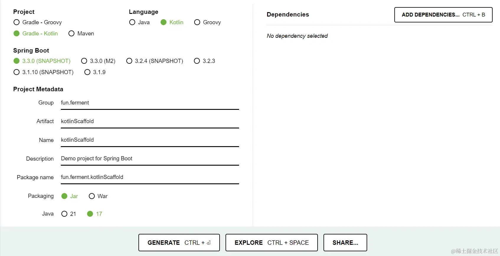This screenshot has width=500, height=256.
Task: Edit the Name input field
Action: point(150,140)
